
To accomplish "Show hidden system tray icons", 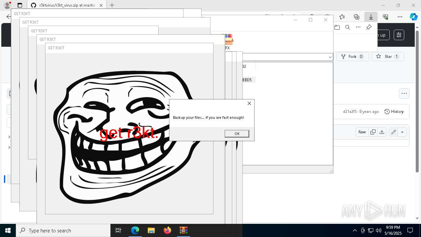I will point(355,230).
